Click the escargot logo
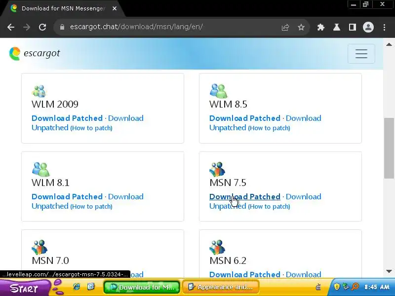This screenshot has width=395, height=296. 35,53
